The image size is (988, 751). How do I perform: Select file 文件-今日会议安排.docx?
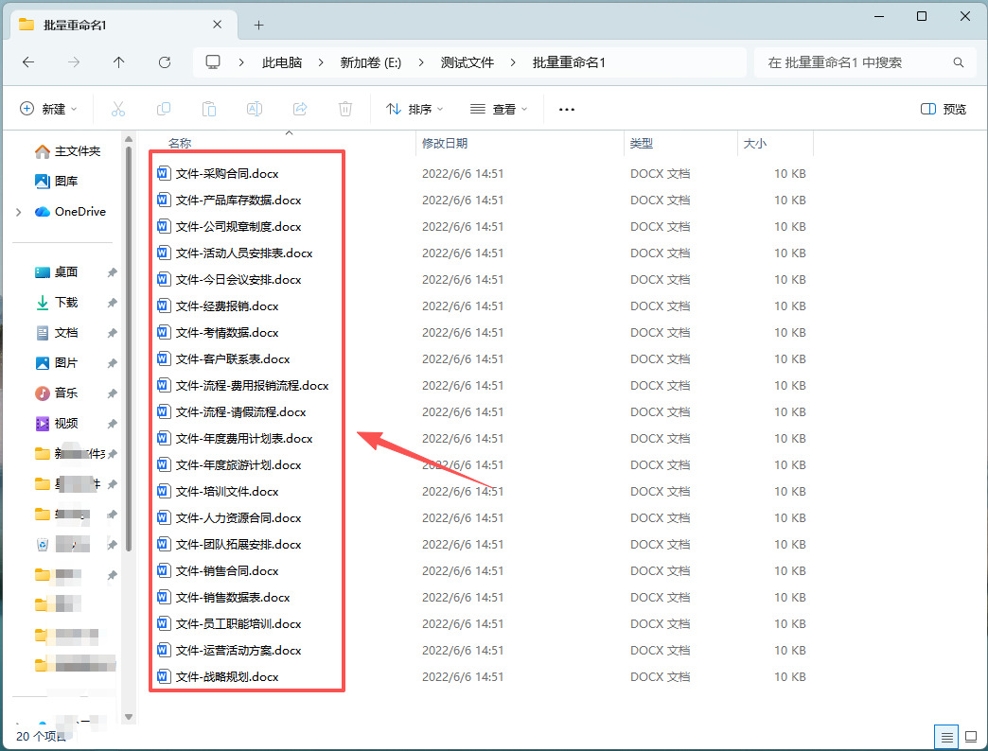(229, 280)
